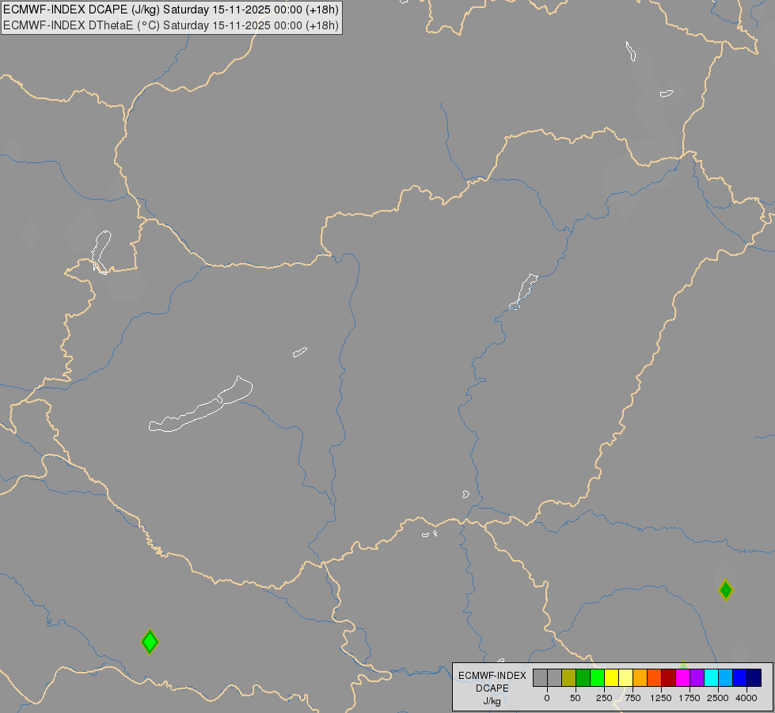Select the dark red DCAPE legend swatch
This screenshot has height=713, width=775.
669,677
